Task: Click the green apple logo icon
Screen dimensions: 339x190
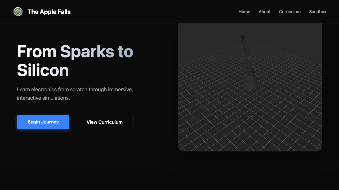Action: click(x=18, y=12)
